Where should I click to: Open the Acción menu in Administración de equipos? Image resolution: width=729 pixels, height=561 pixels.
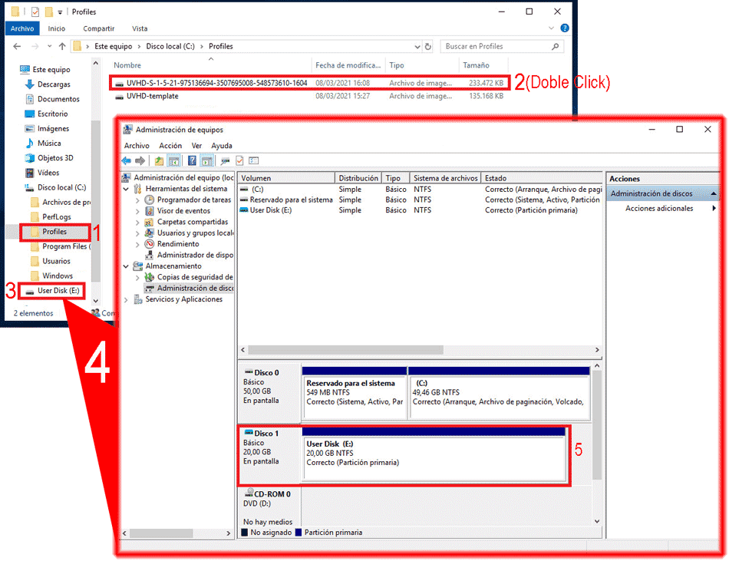[x=171, y=145]
